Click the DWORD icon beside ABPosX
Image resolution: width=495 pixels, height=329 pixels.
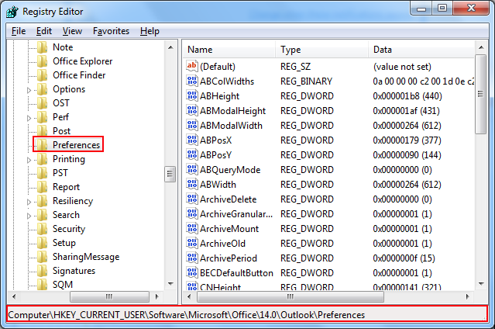[x=192, y=140]
